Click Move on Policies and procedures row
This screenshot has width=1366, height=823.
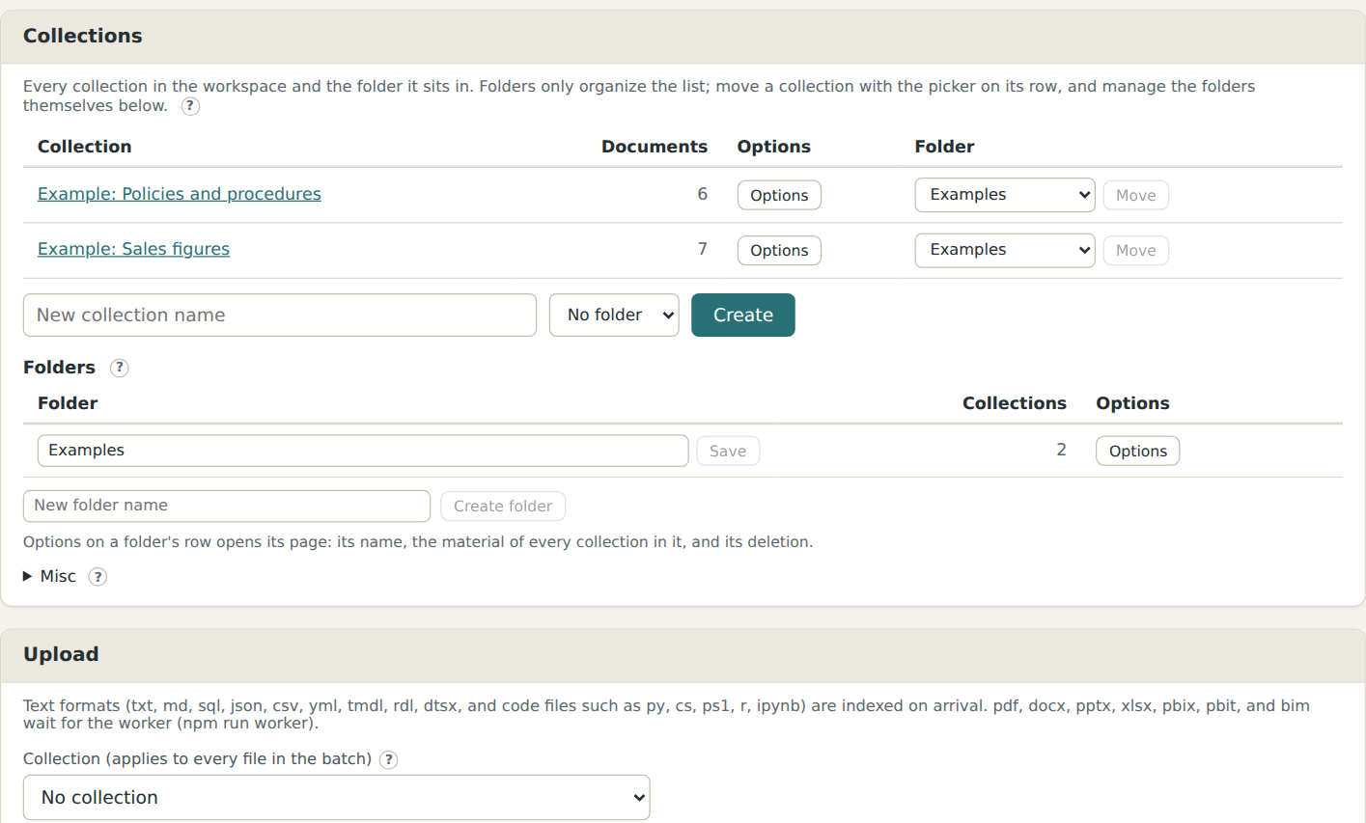pyautogui.click(x=1135, y=195)
